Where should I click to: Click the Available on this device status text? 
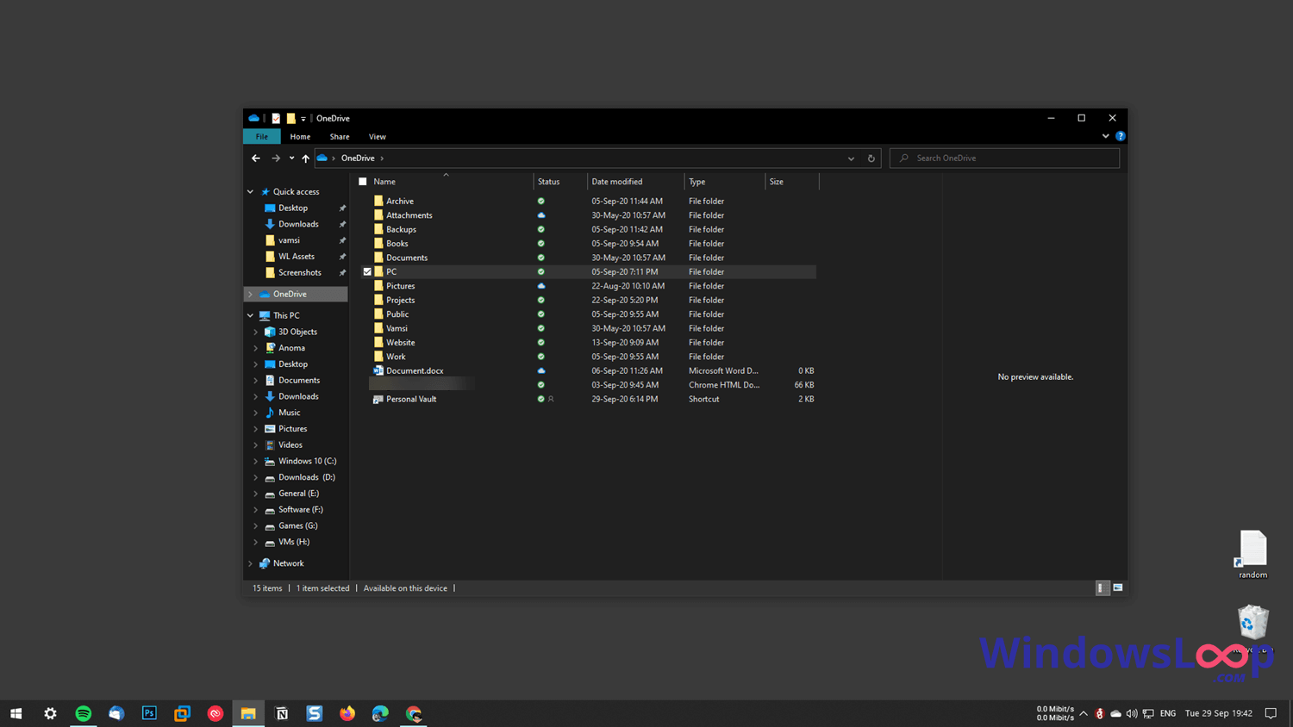405,587
